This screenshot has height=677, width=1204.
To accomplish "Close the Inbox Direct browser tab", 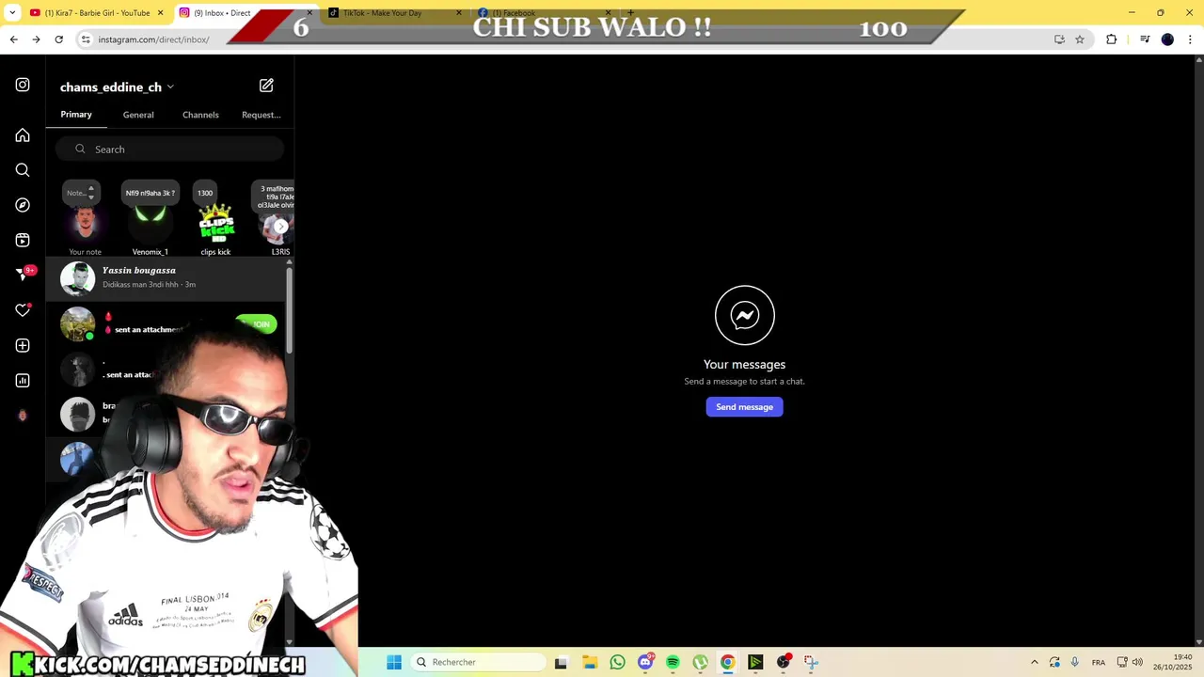I will pyautogui.click(x=309, y=13).
